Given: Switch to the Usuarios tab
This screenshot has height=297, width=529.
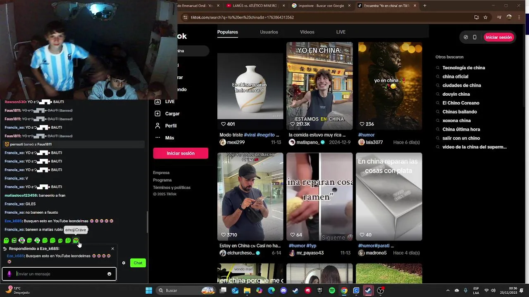Looking at the screenshot, I should (x=269, y=32).
